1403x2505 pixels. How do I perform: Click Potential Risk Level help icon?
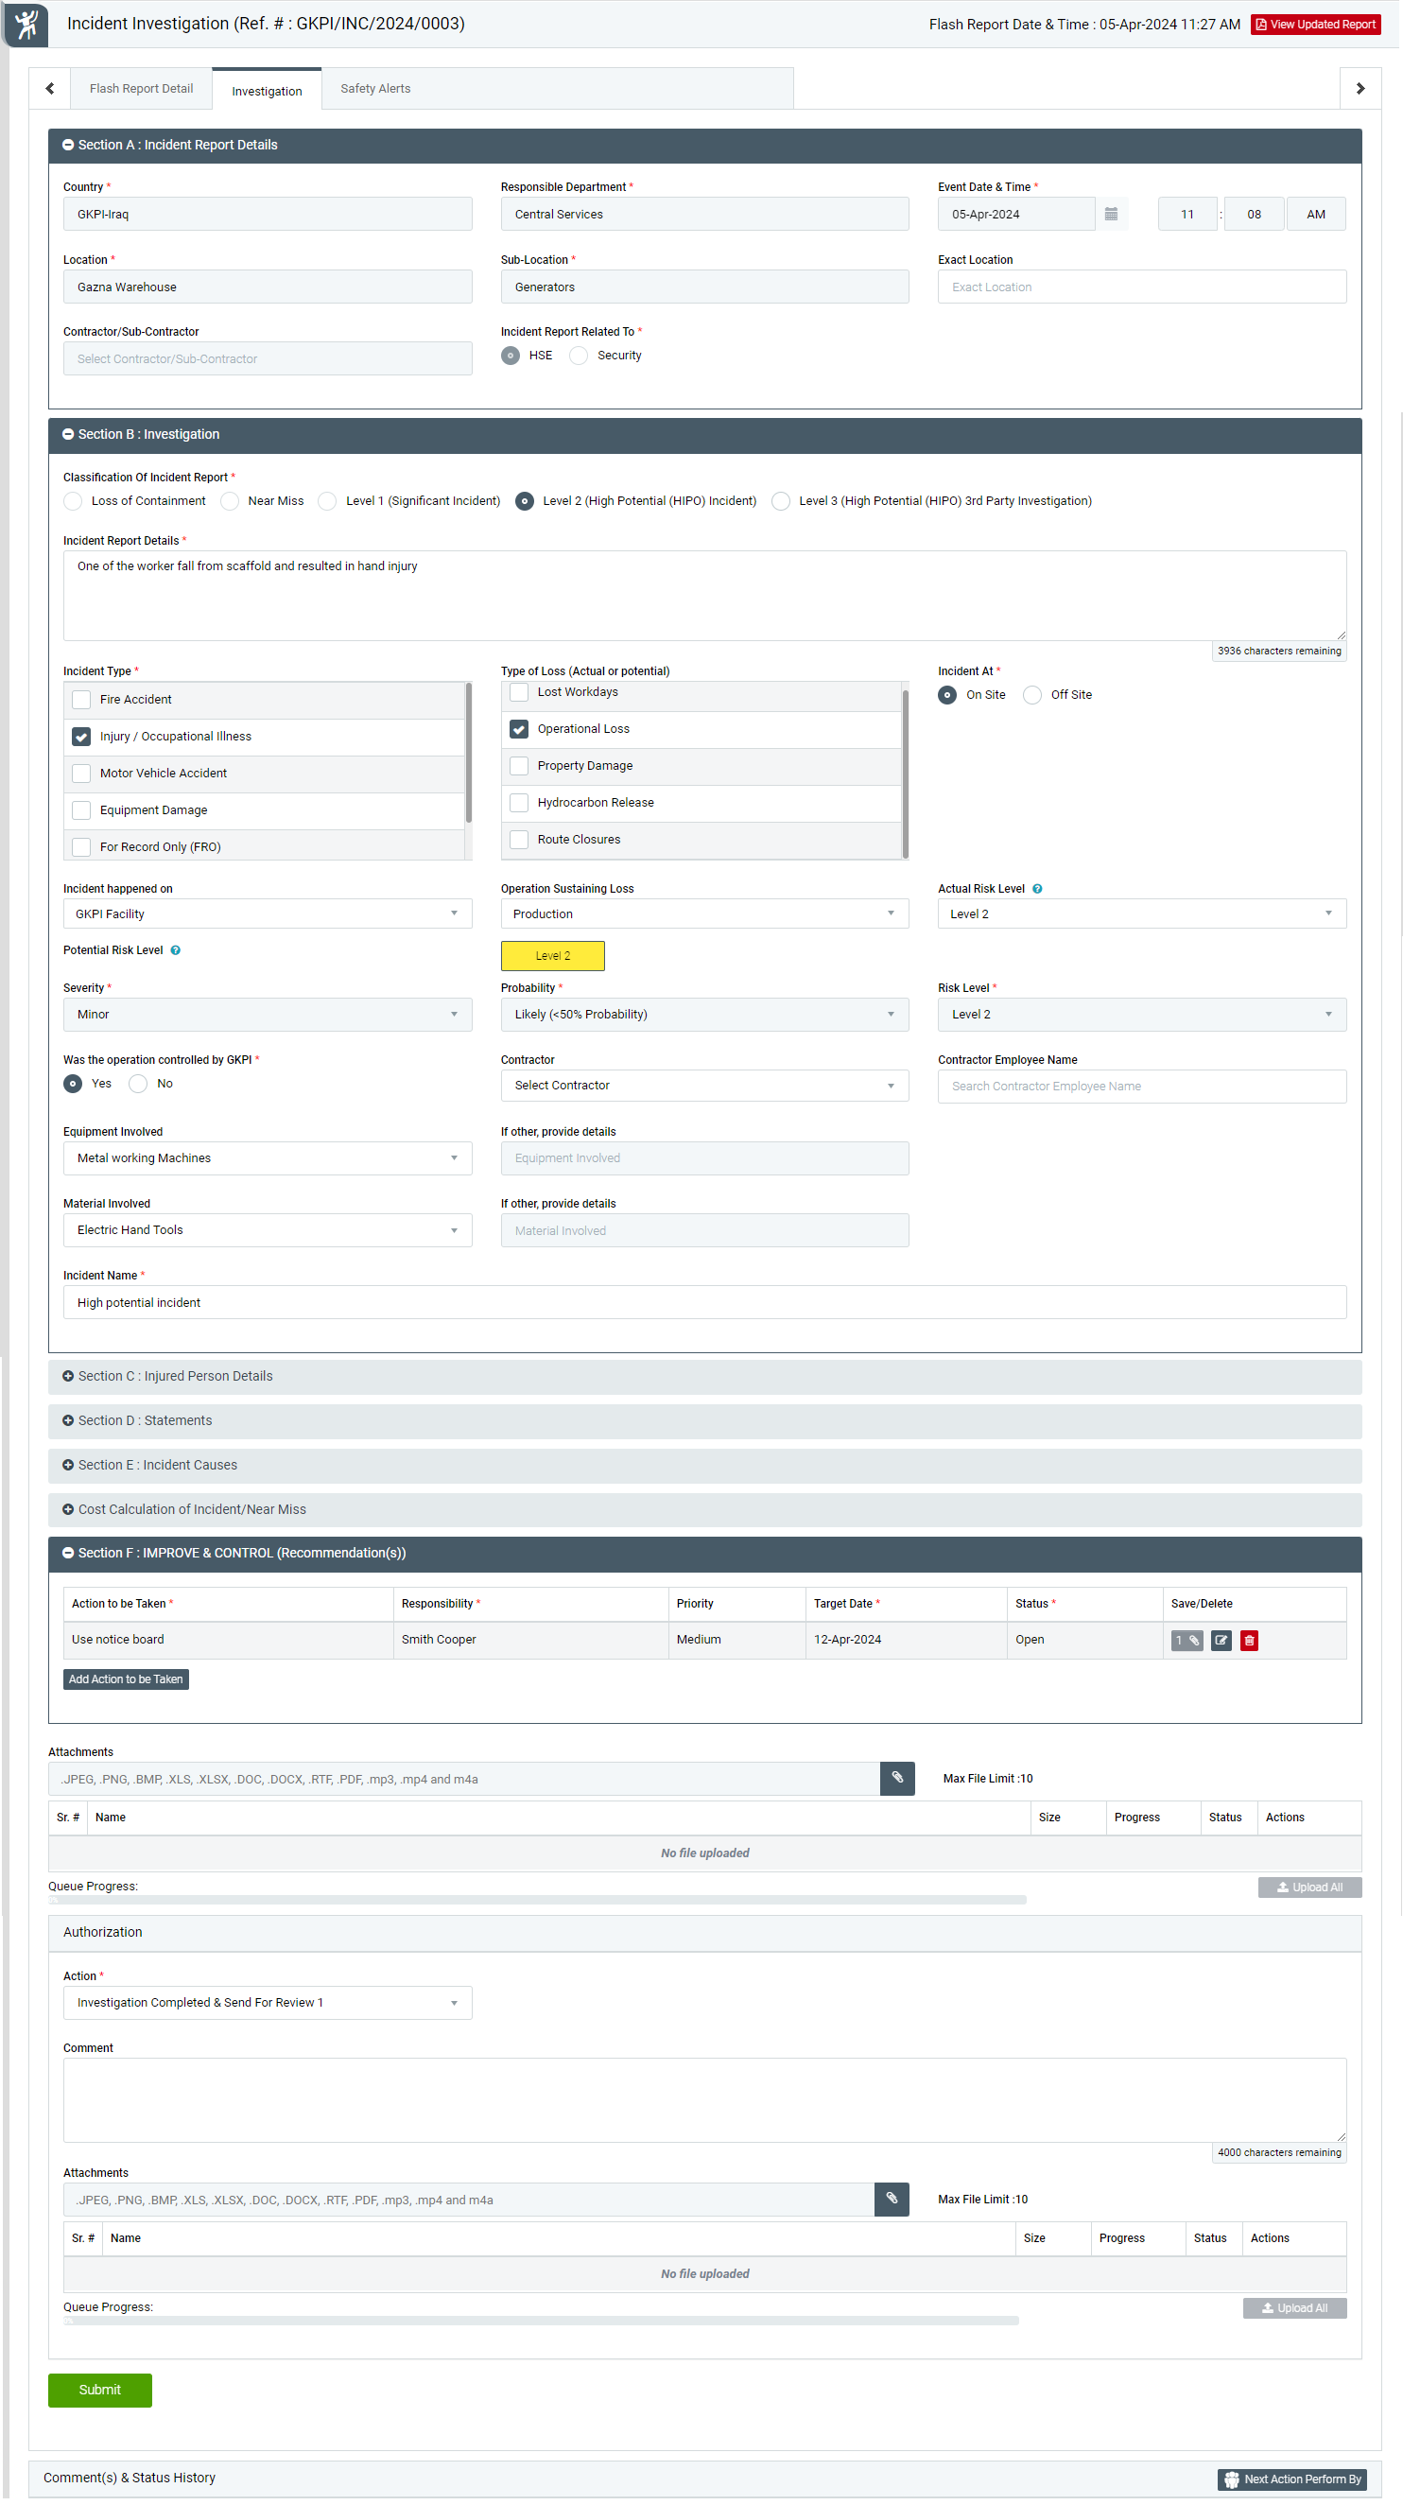tap(176, 950)
